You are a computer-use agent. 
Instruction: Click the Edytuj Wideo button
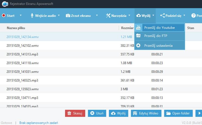pos(146,113)
